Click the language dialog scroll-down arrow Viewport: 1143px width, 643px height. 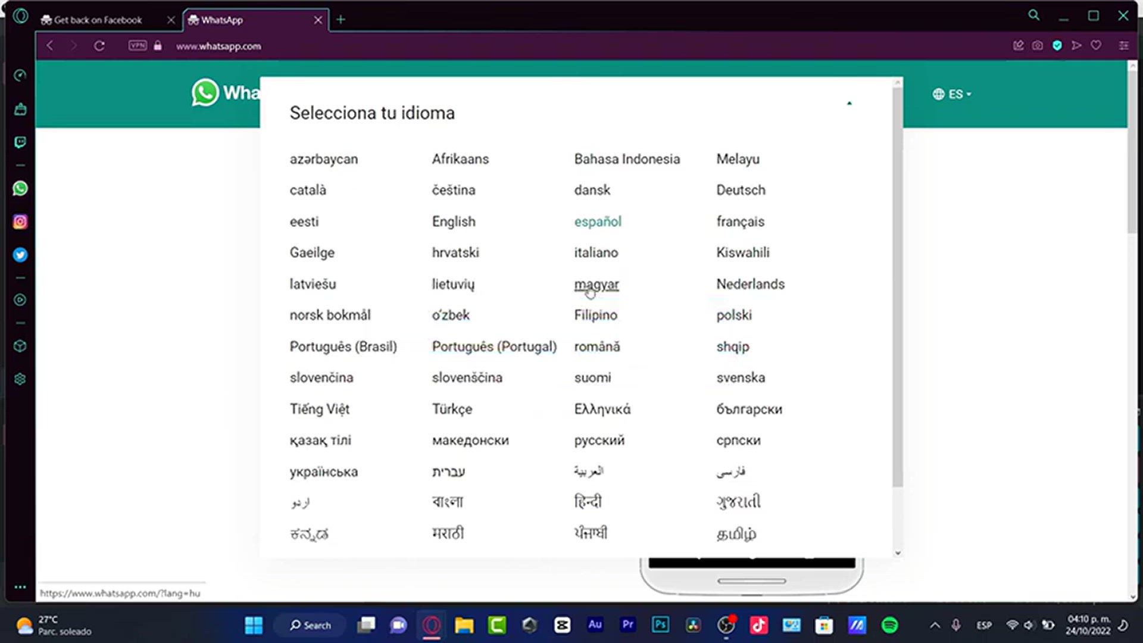[898, 553]
